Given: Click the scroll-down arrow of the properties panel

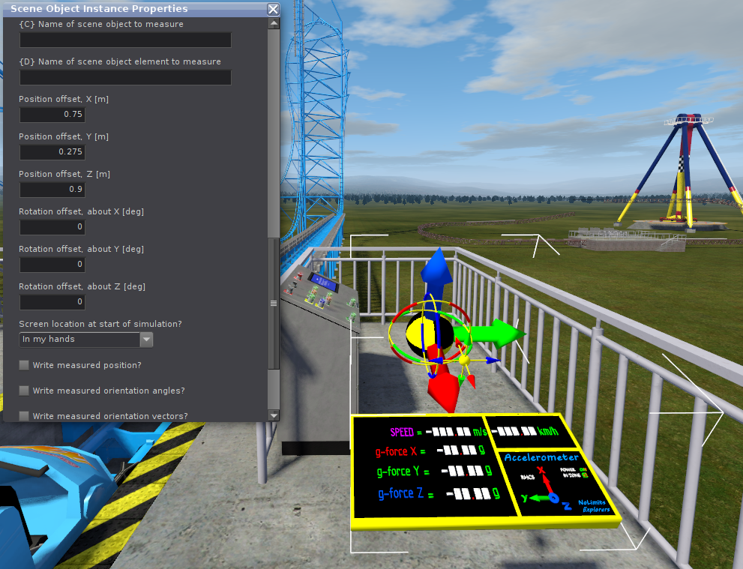Looking at the screenshot, I should pos(274,415).
